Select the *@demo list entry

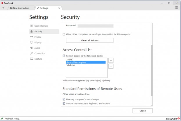(x=86, y=65)
